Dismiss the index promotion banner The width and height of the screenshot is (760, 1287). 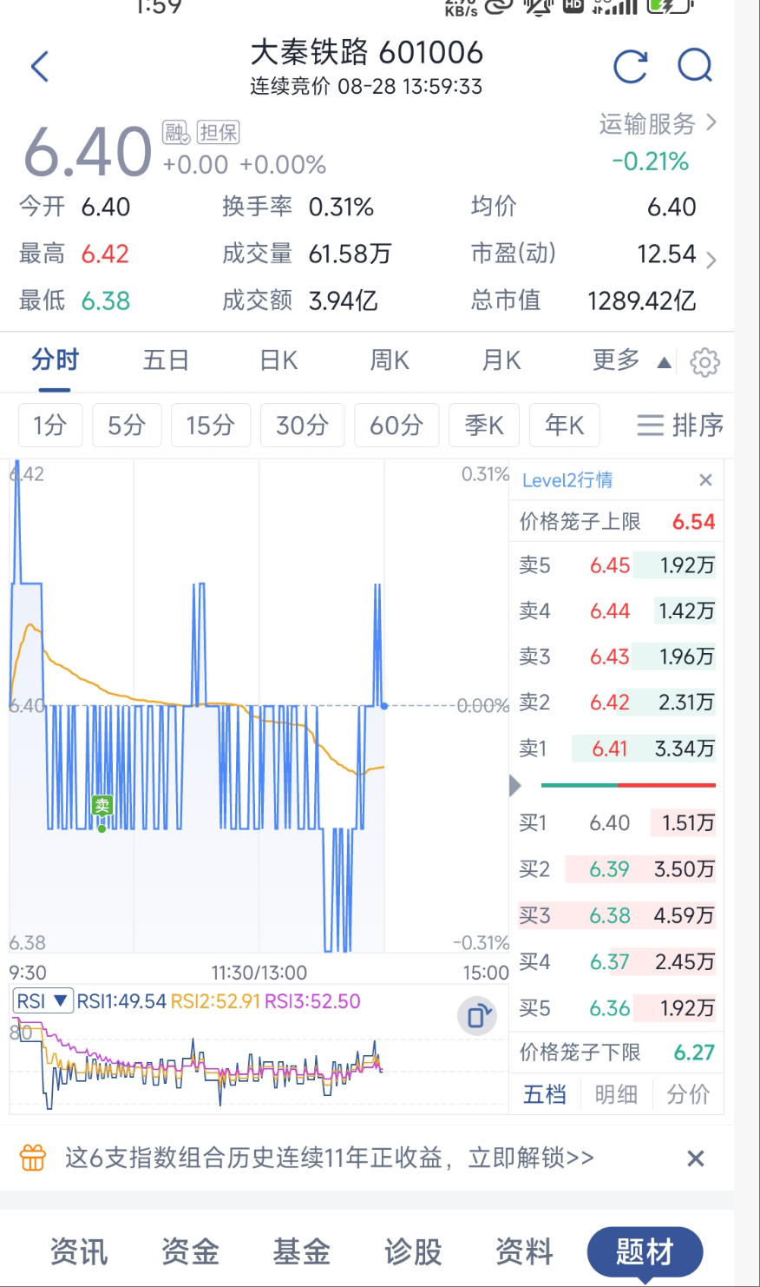[695, 1158]
